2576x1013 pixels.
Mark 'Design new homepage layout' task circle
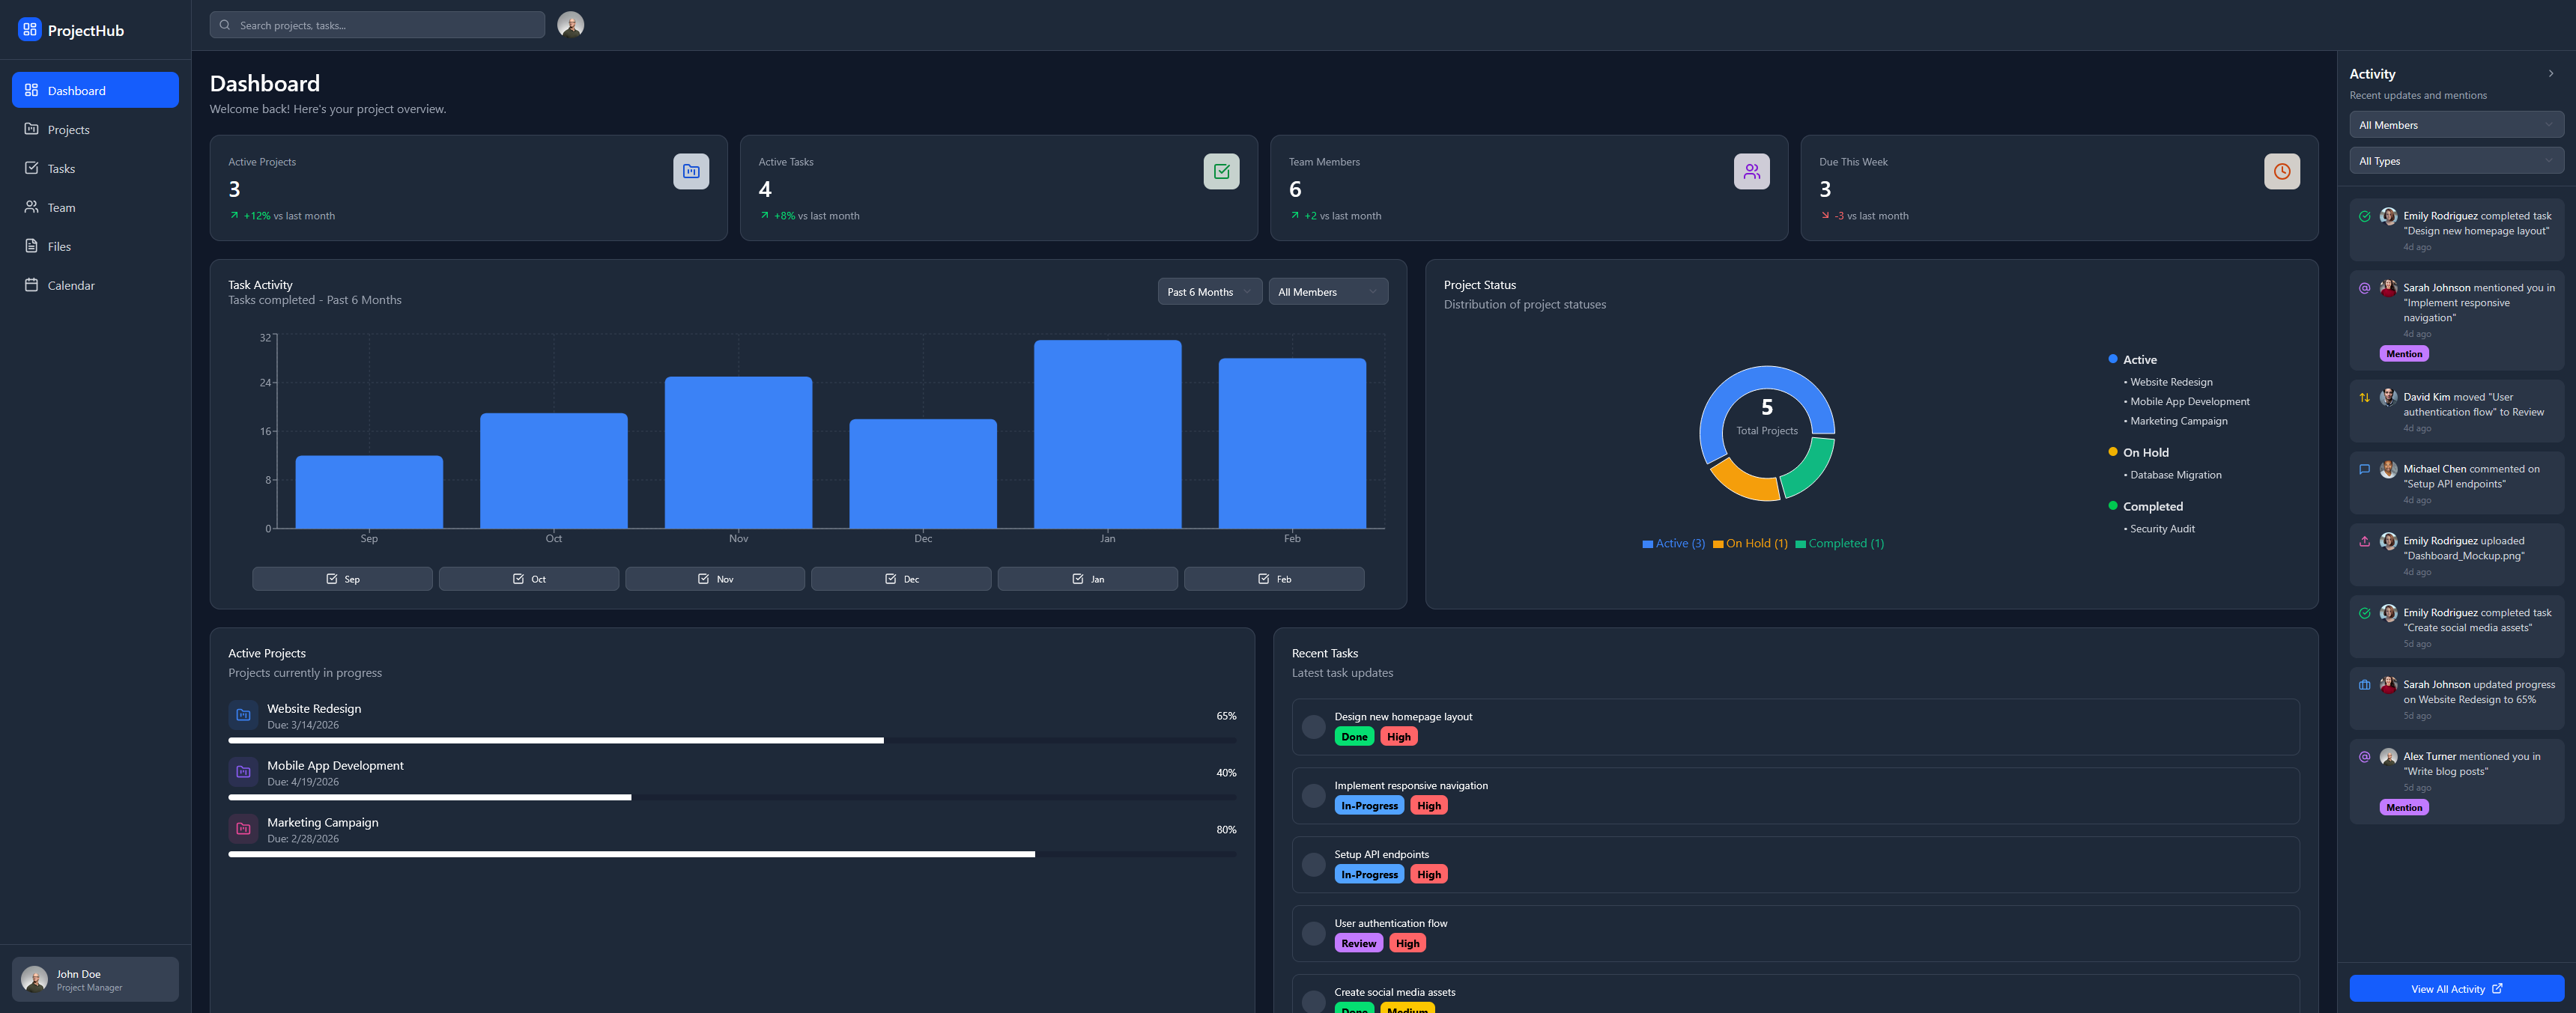(x=1314, y=727)
